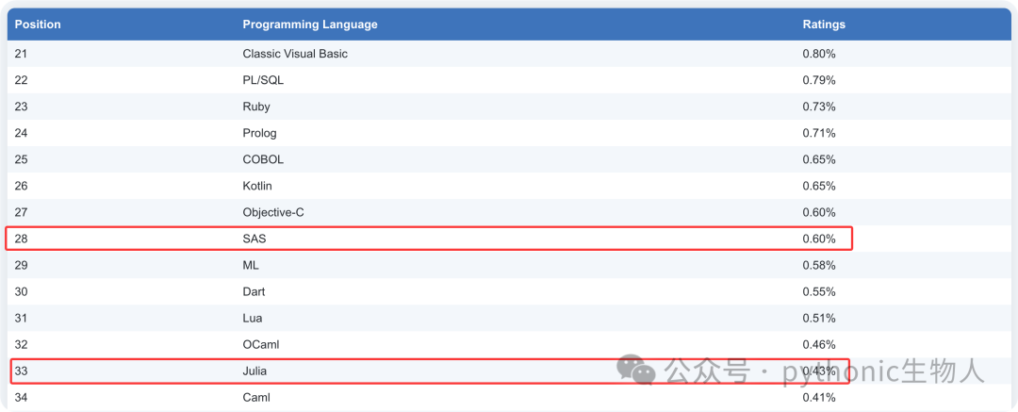Click the Kotlin row name
The image size is (1018, 412).
point(257,186)
